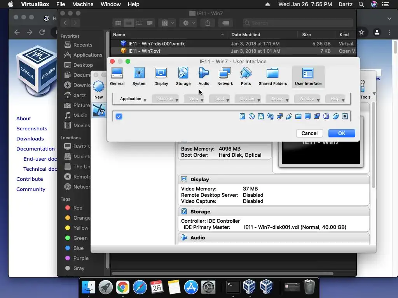Click the floppy disk status bar indicator

[x=261, y=116]
